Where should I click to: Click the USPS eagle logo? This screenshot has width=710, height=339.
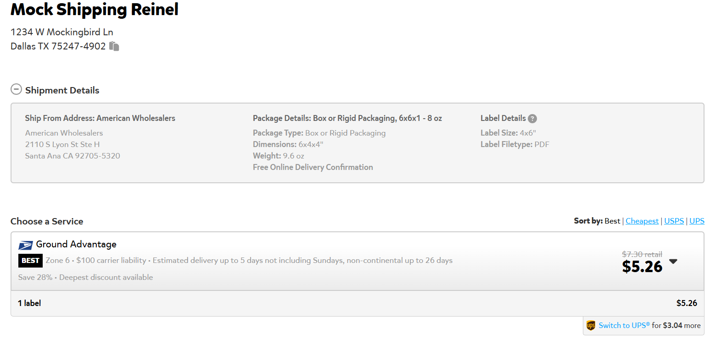[x=26, y=245]
